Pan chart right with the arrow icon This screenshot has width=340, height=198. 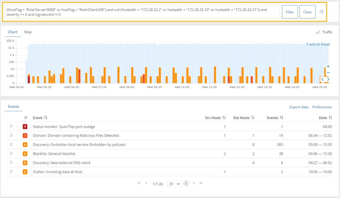[328, 79]
